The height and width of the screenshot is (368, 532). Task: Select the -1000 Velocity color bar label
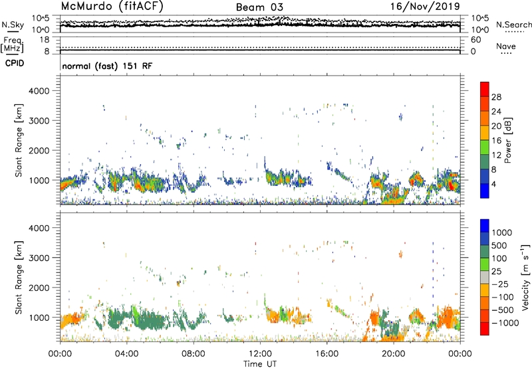coord(505,323)
